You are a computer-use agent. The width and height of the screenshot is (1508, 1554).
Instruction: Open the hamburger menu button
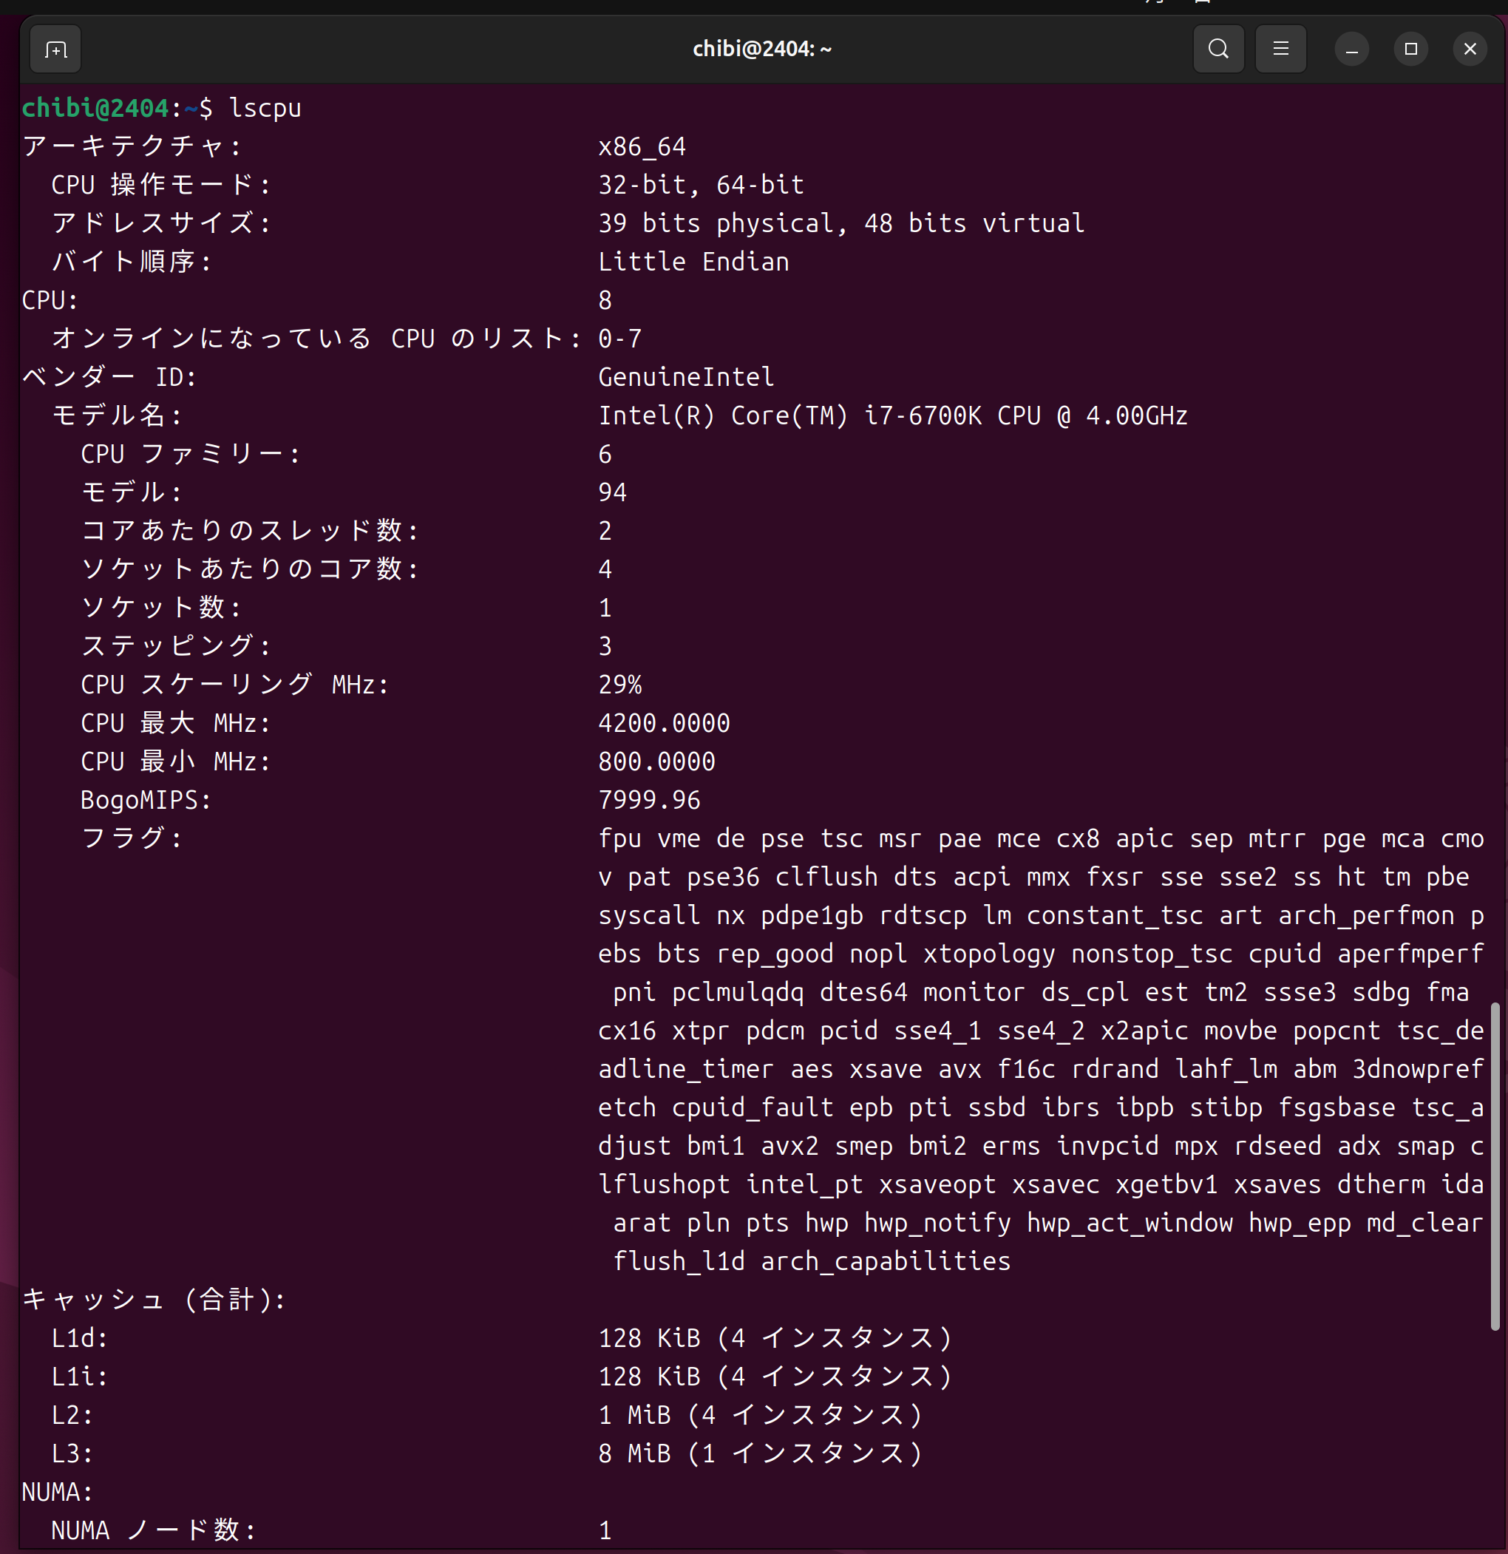point(1280,49)
